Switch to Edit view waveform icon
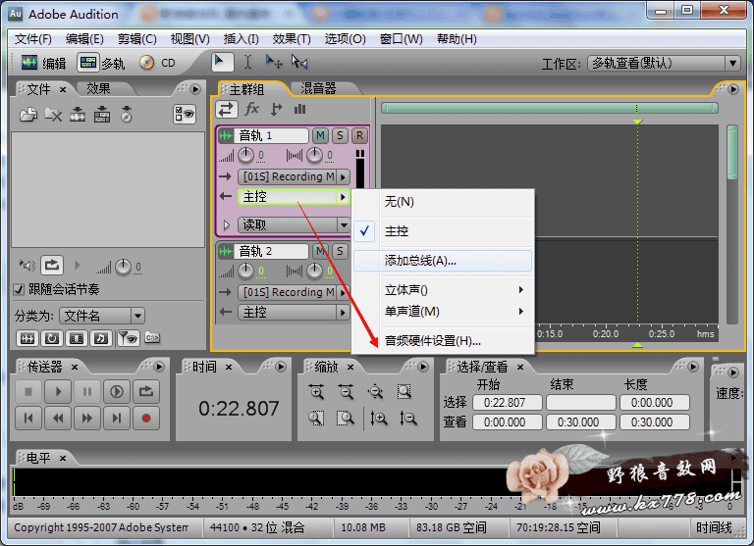 [x=29, y=63]
